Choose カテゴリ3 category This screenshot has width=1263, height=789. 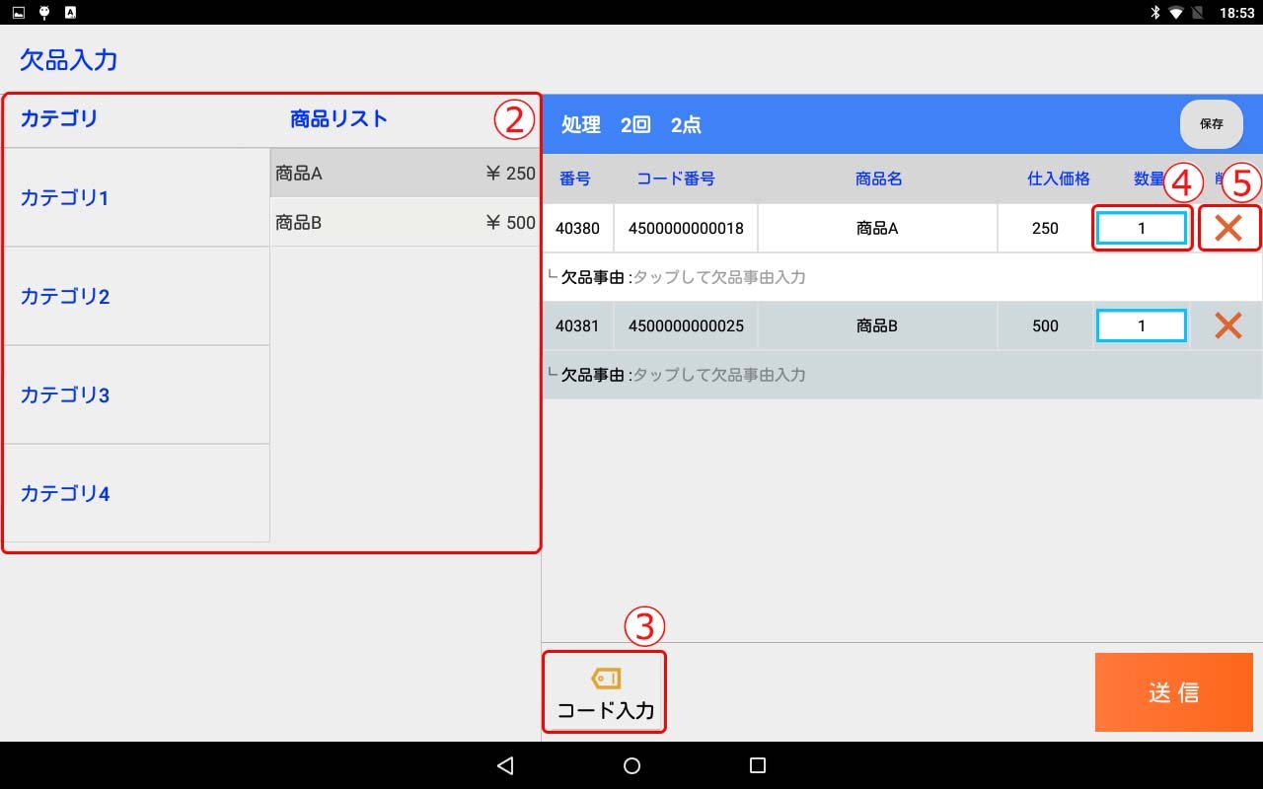pyautogui.click(x=136, y=394)
